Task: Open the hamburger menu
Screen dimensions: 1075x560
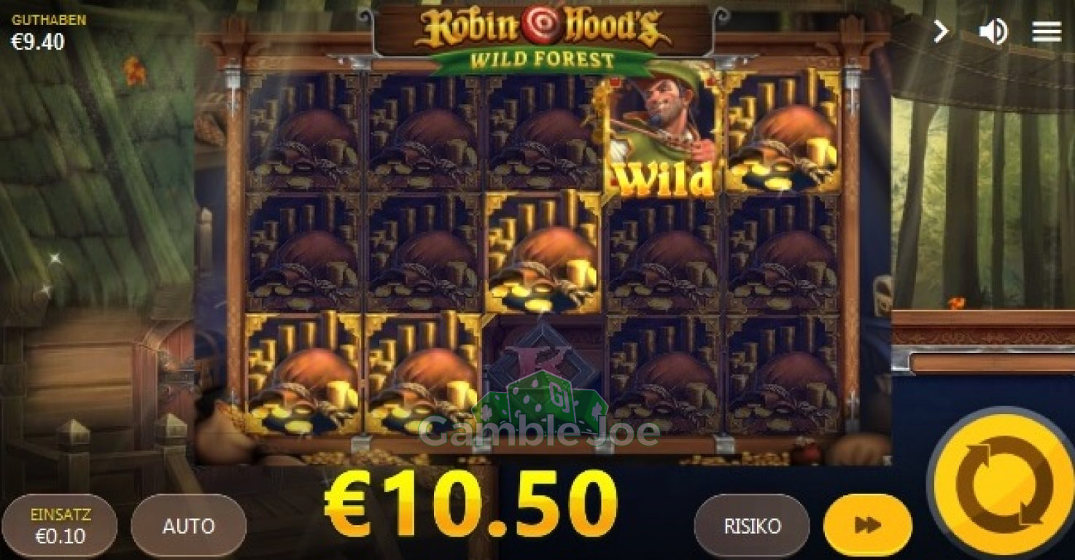Action: (x=1046, y=31)
